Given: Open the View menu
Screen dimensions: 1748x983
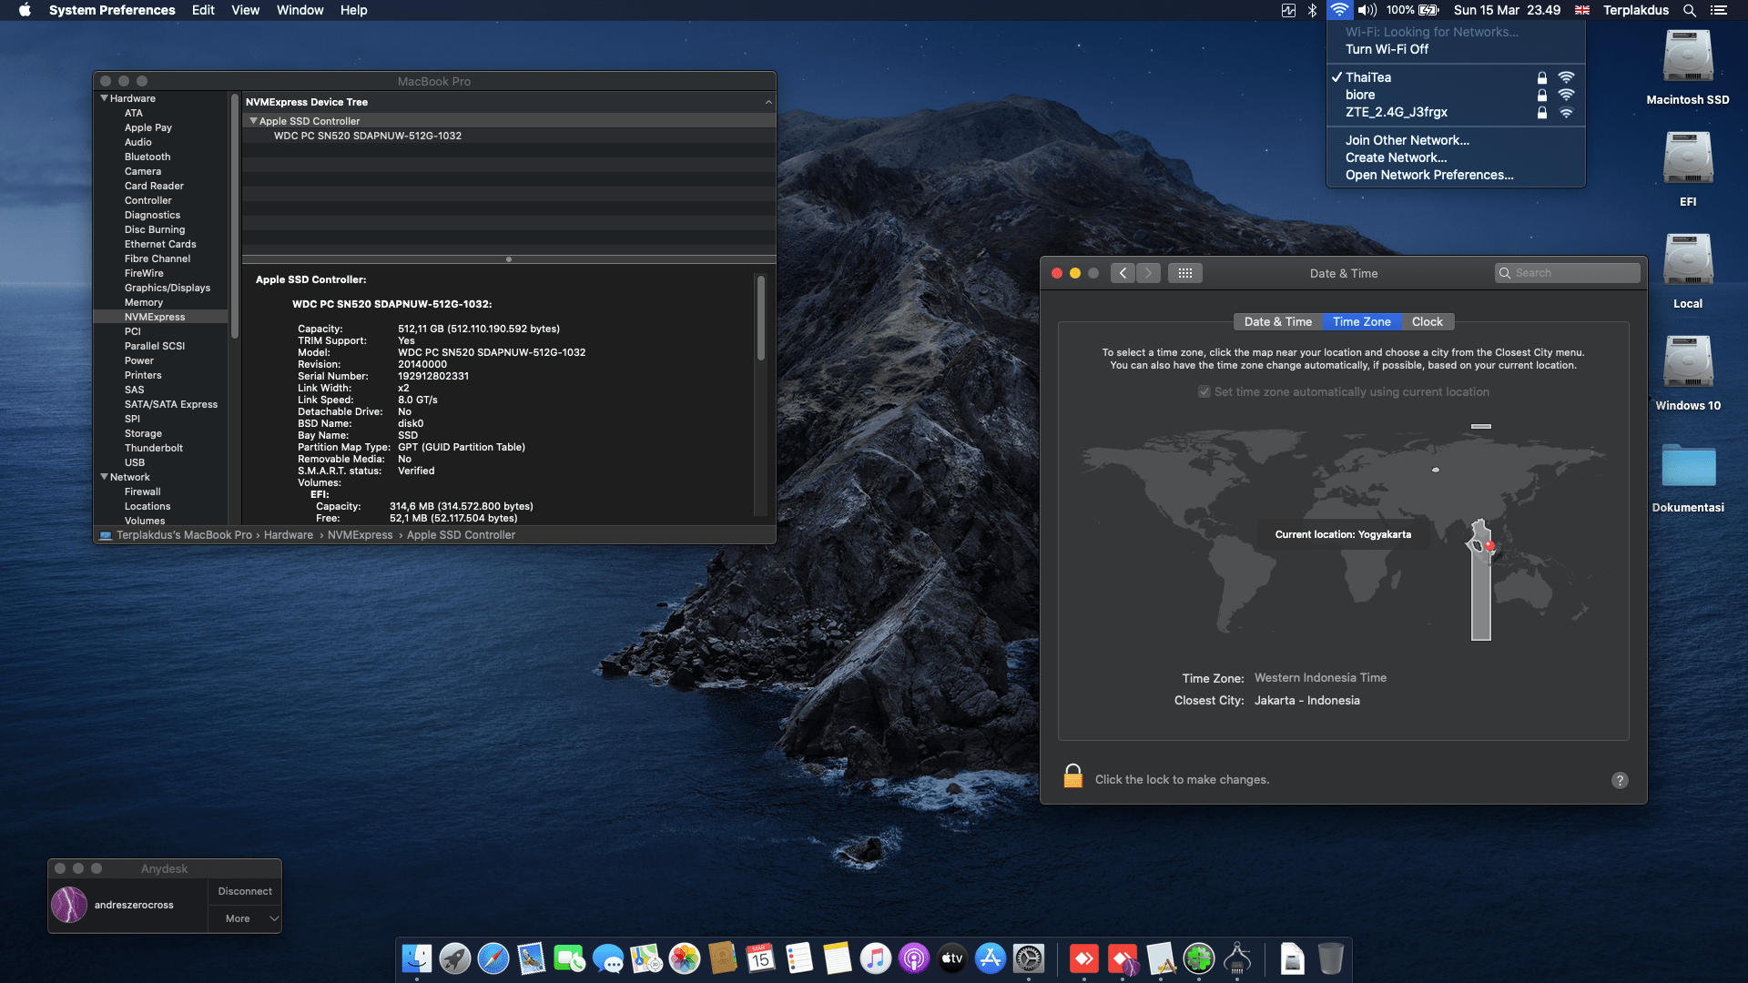Looking at the screenshot, I should pos(245,10).
